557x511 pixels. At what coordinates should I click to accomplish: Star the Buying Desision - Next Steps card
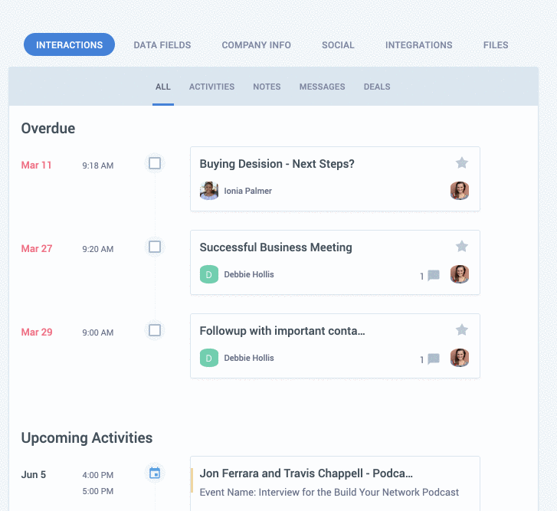pos(461,163)
